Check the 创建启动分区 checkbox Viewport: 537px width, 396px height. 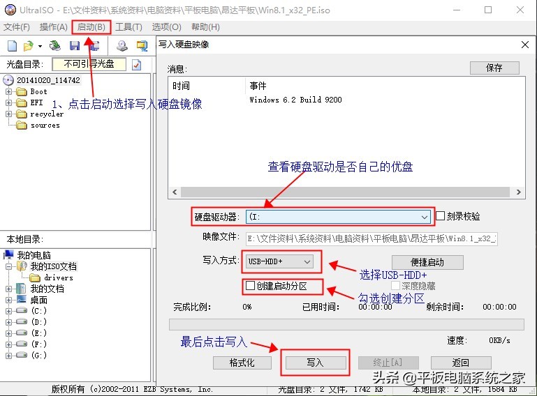[251, 286]
